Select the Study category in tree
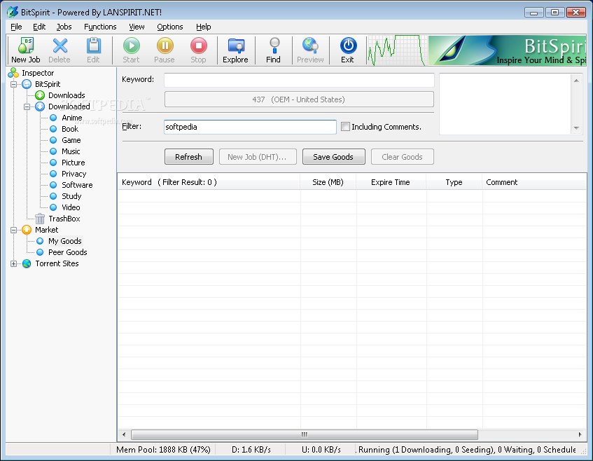 (x=71, y=196)
